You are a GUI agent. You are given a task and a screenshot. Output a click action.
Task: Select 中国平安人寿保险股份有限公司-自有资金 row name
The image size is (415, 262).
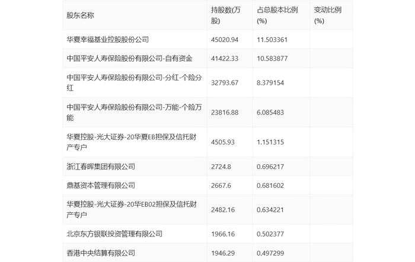tap(129, 59)
